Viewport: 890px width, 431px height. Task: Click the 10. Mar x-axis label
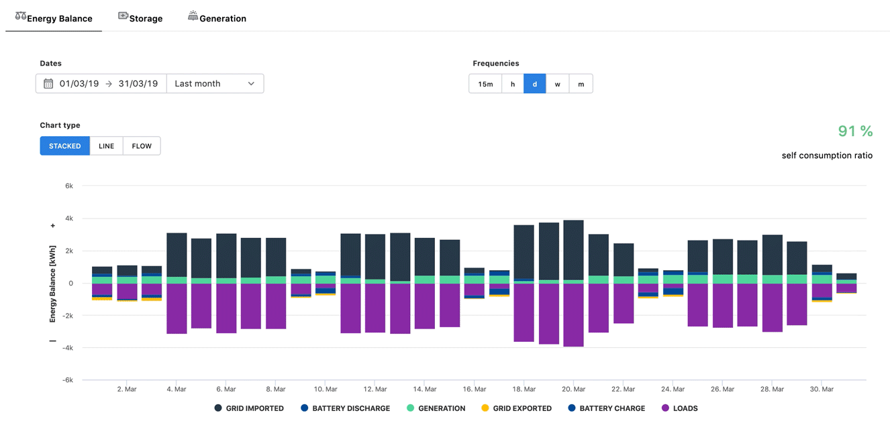325,389
